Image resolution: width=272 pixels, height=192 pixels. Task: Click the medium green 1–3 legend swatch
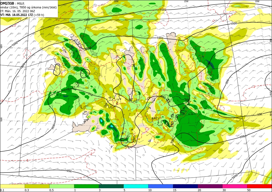click(86, 186)
